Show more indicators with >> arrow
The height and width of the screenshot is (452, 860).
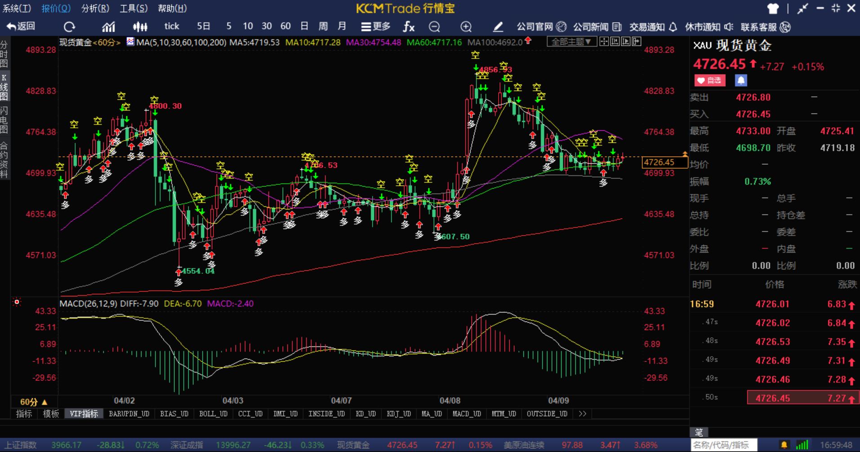point(583,414)
